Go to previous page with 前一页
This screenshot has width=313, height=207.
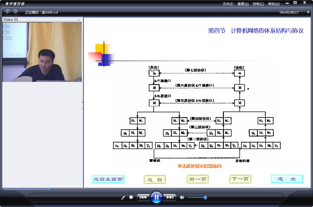tap(198, 179)
